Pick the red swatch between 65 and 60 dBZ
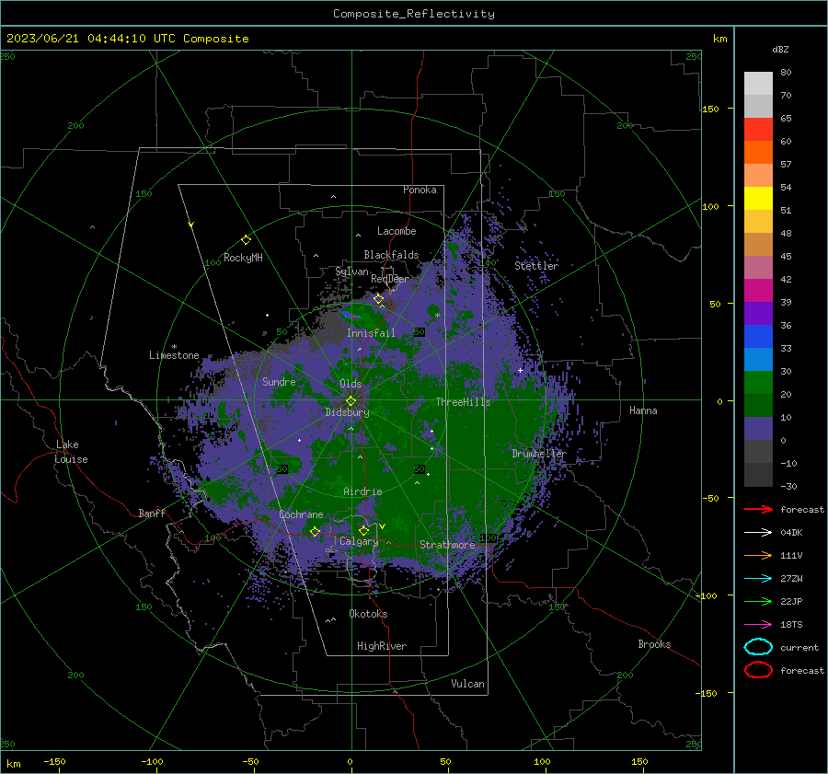Image resolution: width=828 pixels, height=774 pixels. tap(758, 130)
